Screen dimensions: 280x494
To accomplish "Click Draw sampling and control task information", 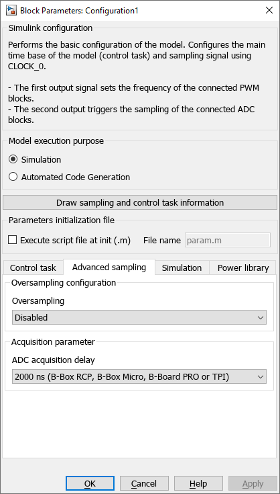I will (140, 202).
